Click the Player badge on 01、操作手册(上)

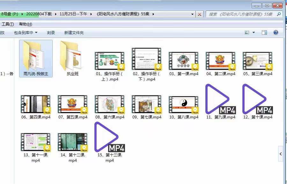[x=121, y=67]
